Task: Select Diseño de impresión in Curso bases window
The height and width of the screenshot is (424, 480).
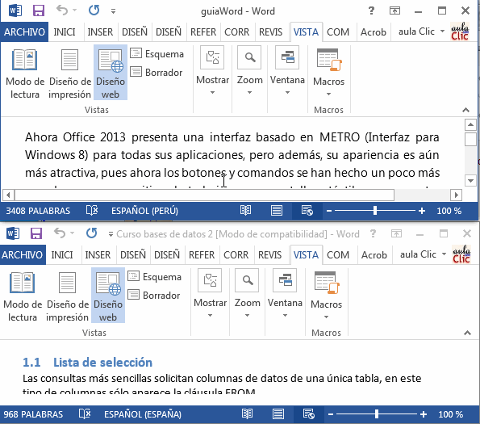Action: [x=67, y=296]
